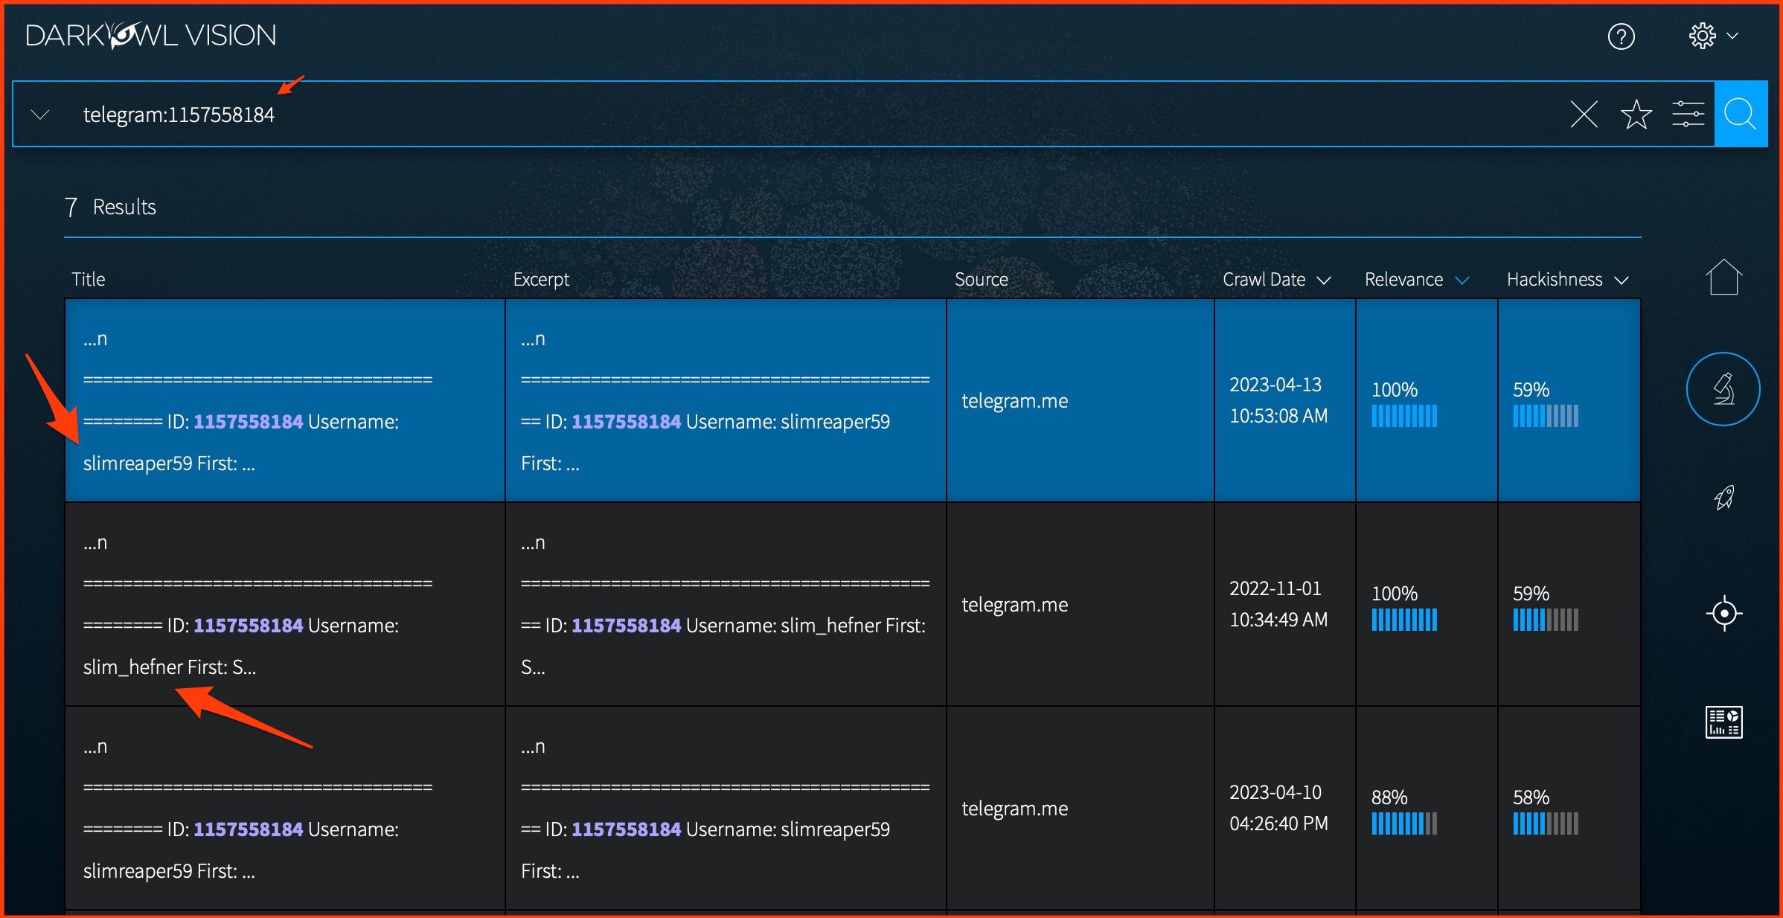
Task: Open the settings gear menu
Action: [x=1702, y=36]
